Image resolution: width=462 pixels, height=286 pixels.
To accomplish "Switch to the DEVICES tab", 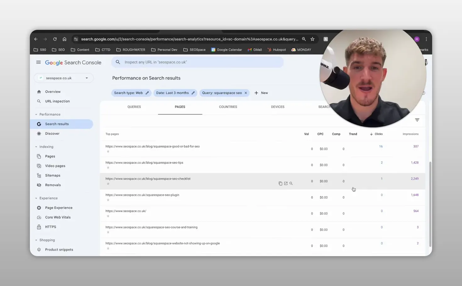I will (278, 107).
